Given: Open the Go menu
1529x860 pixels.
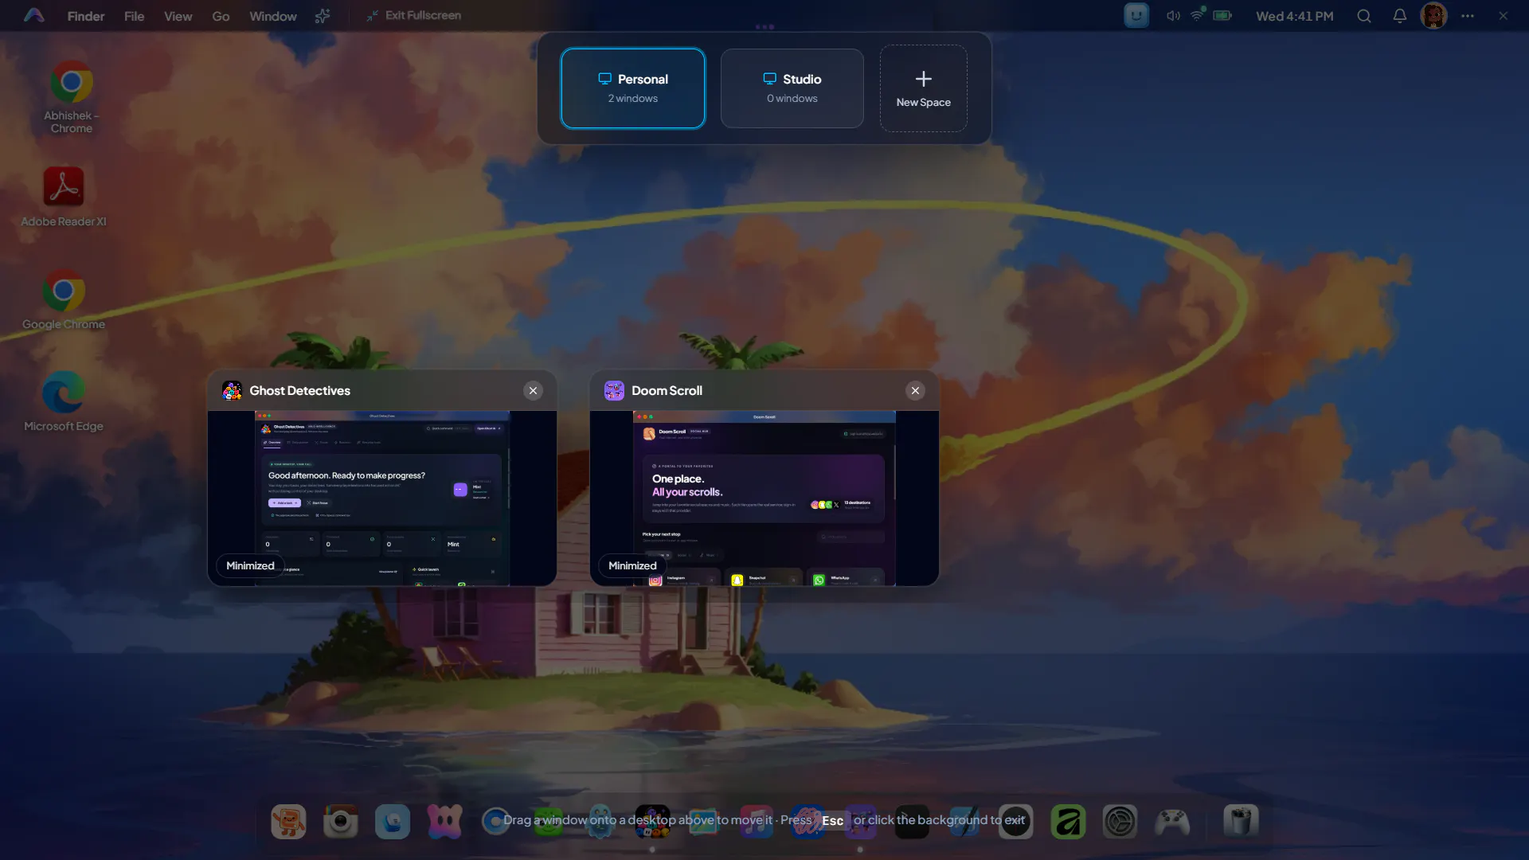Looking at the screenshot, I should click(221, 16).
